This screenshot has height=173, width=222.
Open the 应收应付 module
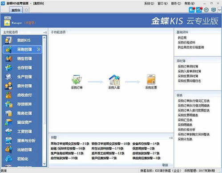coord(22,95)
